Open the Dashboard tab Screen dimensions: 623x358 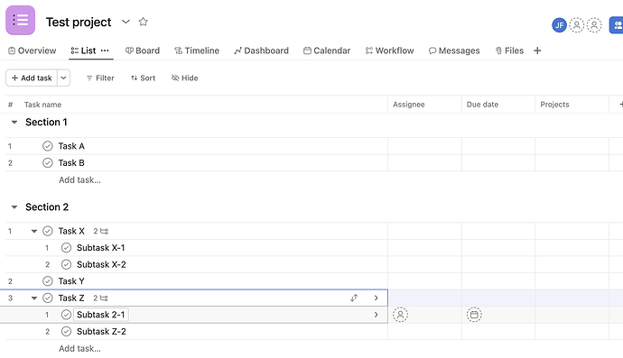[262, 50]
